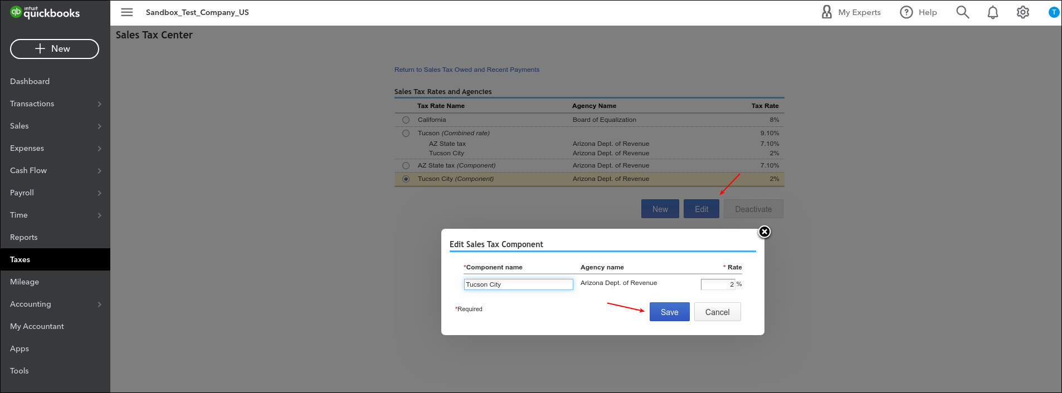Click the + New button in sidebar

point(55,49)
